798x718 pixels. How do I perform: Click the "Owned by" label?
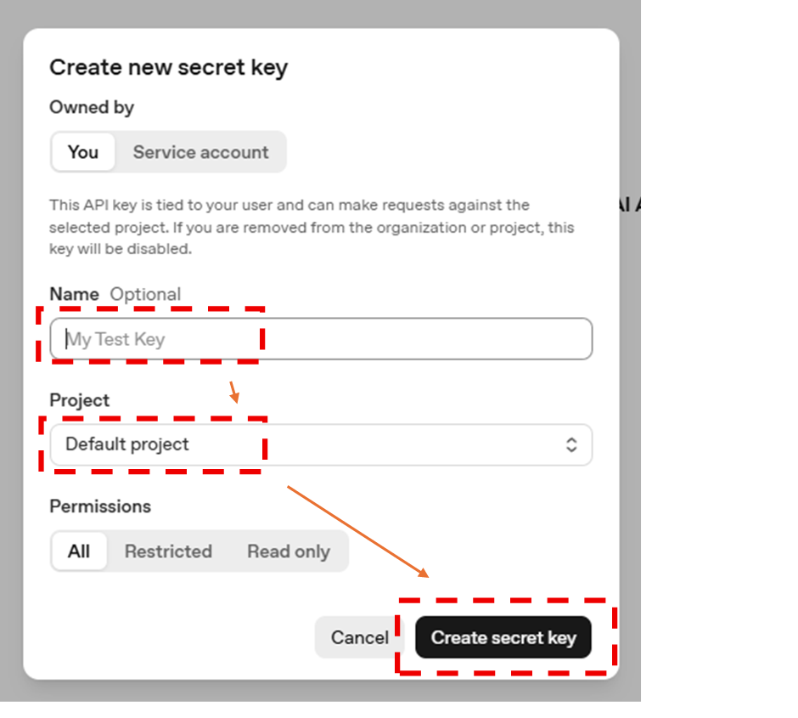(92, 107)
